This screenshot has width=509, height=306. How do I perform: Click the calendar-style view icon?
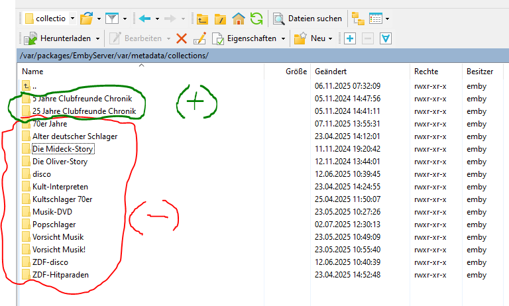pyautogui.click(x=376, y=19)
